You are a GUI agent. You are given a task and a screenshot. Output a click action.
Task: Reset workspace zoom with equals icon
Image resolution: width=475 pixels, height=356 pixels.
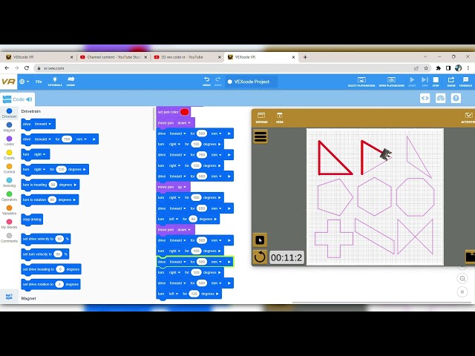(x=462, y=292)
